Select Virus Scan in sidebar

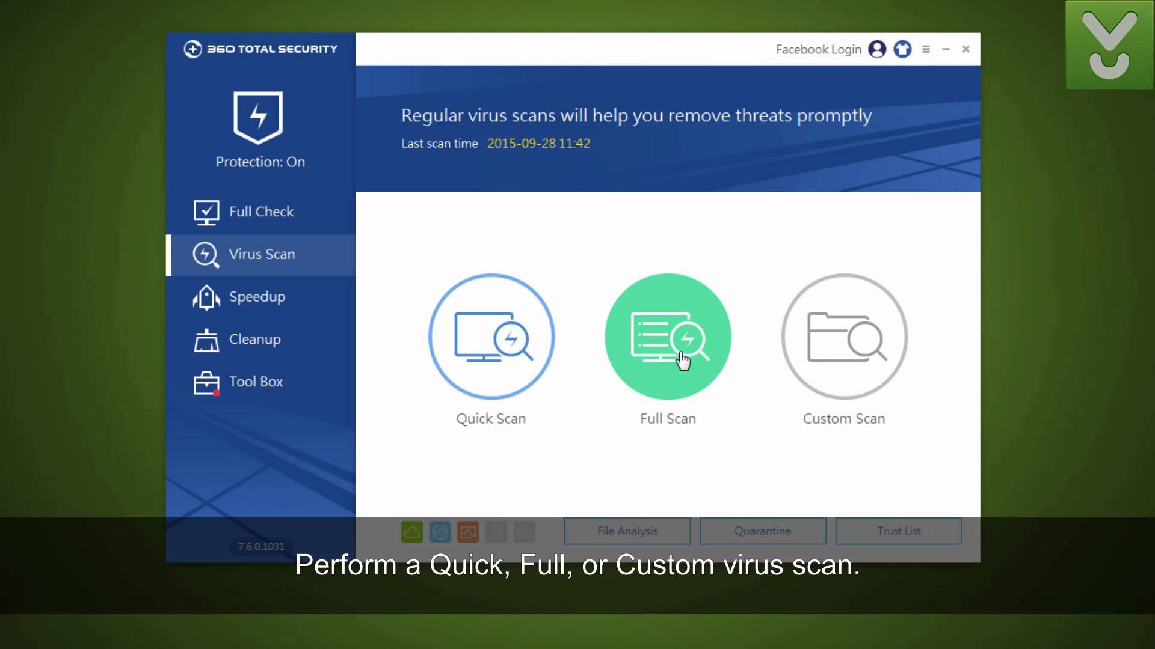click(x=260, y=254)
